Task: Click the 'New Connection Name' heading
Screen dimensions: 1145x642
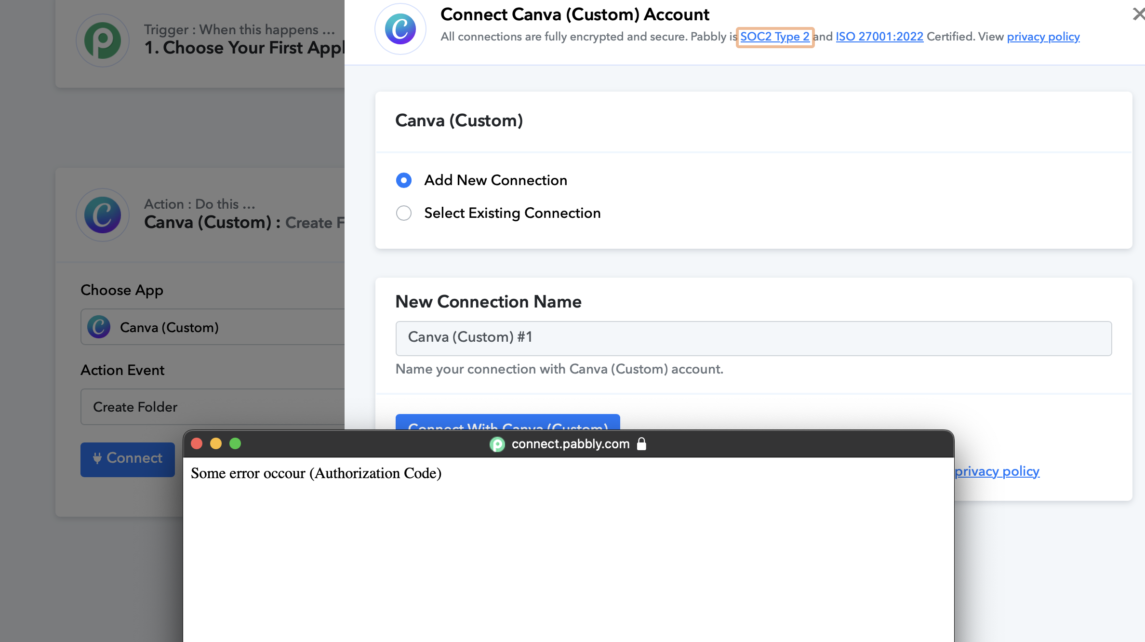Action: 489,302
